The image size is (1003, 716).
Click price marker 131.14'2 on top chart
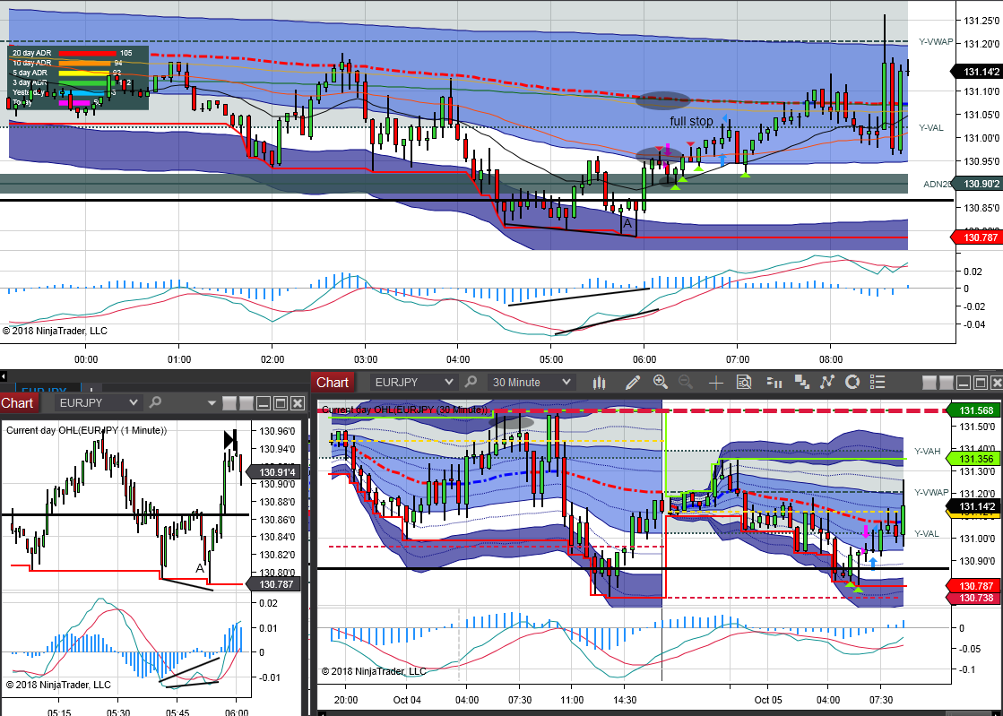(x=975, y=73)
